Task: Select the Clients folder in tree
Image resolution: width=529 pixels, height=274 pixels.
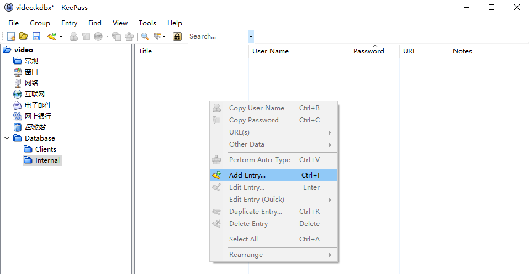Action: pyautogui.click(x=45, y=149)
